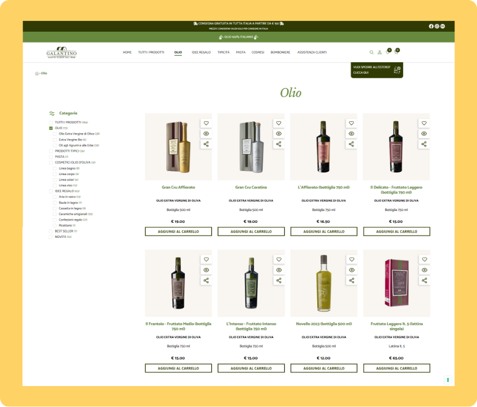Add Gran Cru Coratina to wishlist

(x=279, y=123)
